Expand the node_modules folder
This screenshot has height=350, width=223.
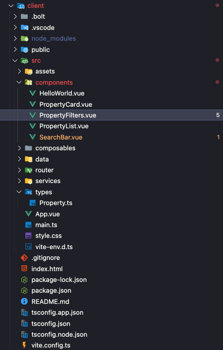[x=15, y=38]
